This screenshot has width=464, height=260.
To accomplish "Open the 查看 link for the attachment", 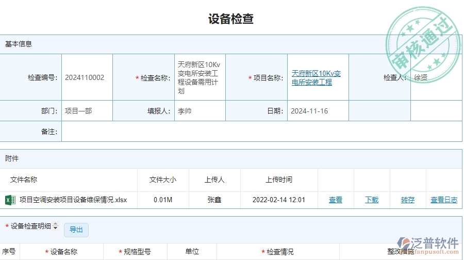I will point(336,200).
